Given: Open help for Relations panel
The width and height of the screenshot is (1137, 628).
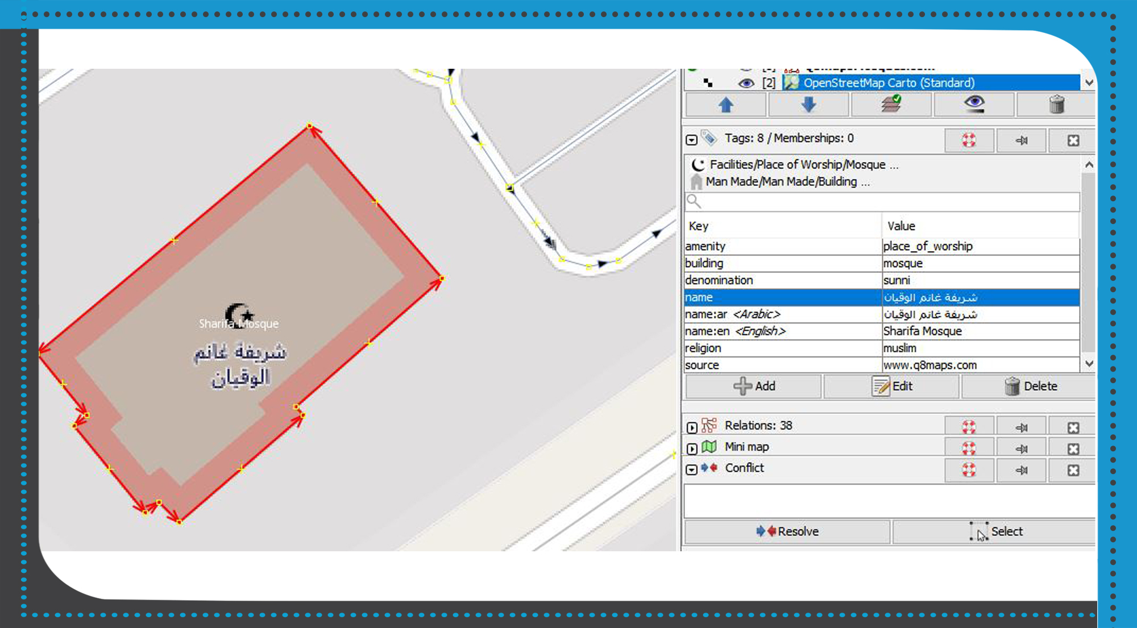Looking at the screenshot, I should pyautogui.click(x=969, y=427).
